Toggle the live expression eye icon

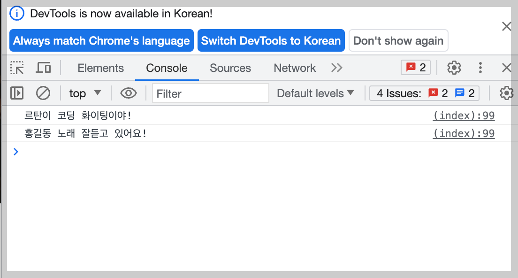pos(129,93)
